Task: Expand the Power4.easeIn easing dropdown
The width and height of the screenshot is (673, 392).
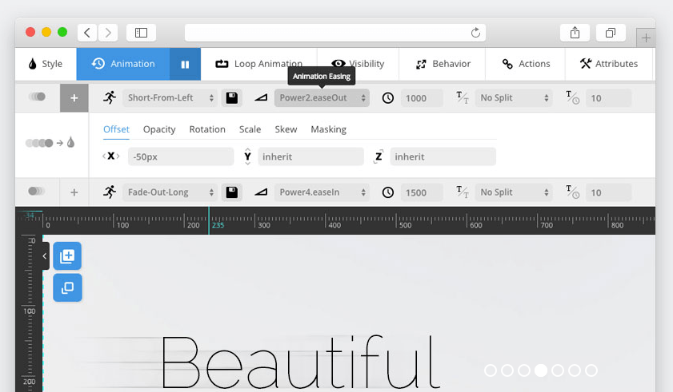Action: pos(322,192)
